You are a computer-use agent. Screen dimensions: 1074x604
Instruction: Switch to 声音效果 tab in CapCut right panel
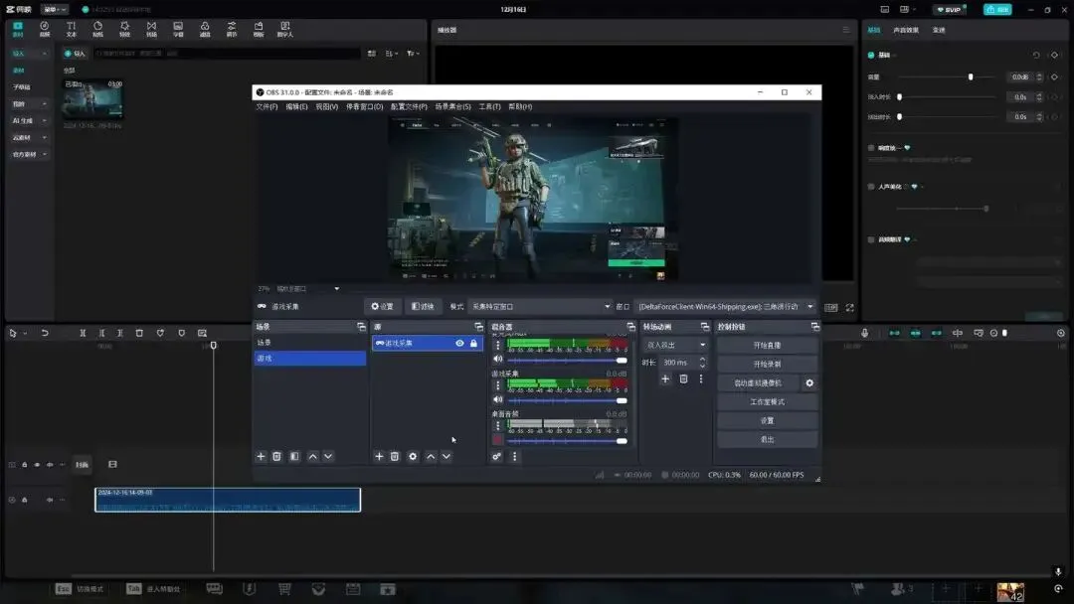[906, 30]
